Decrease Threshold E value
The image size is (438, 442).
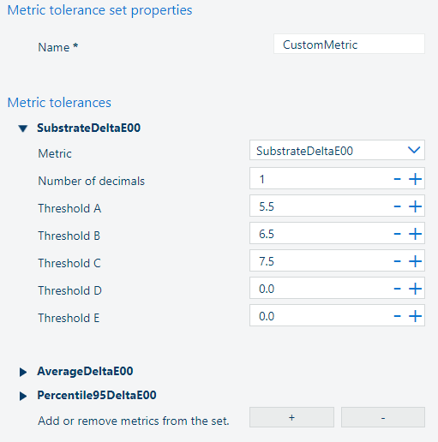click(397, 316)
